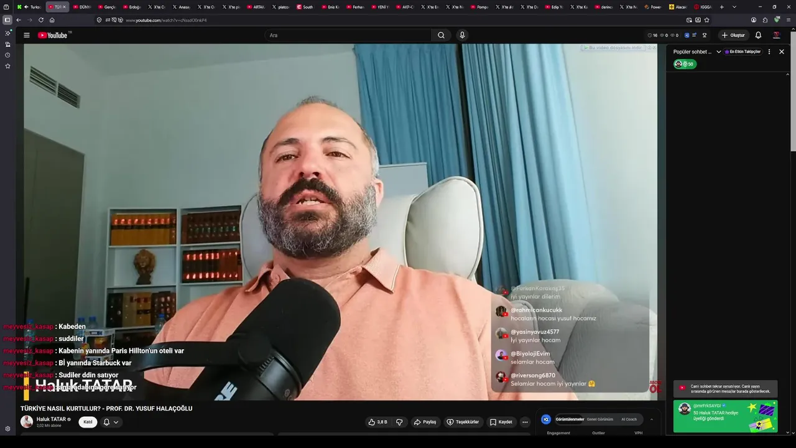796x448 pixels.
Task: Open more actions three-dot menu under video
Action: pos(525,422)
